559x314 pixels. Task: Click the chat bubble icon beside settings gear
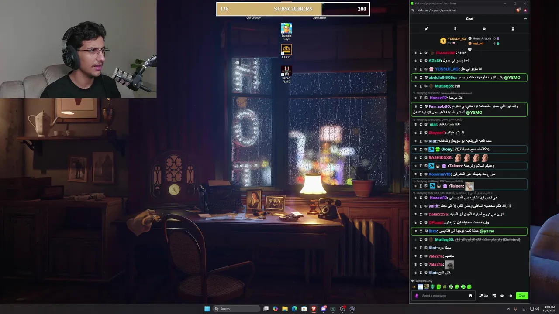(502, 296)
